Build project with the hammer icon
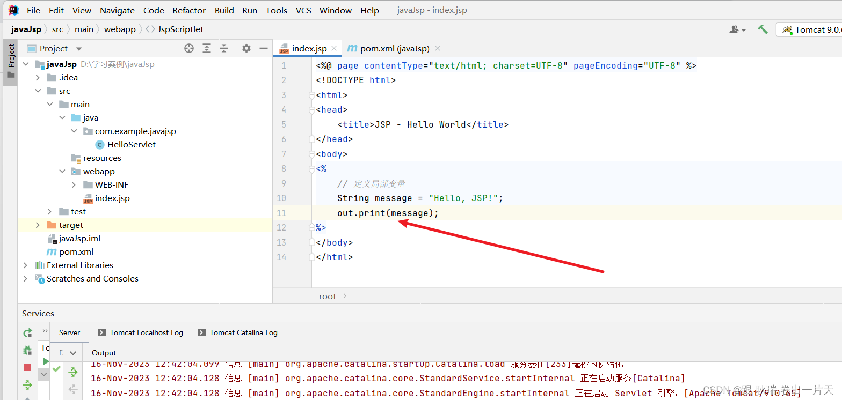This screenshot has width=842, height=400. [x=763, y=29]
